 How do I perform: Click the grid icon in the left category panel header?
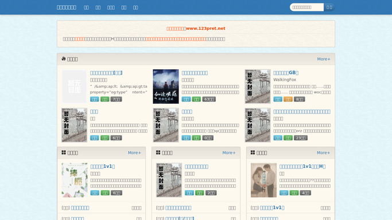64,152
